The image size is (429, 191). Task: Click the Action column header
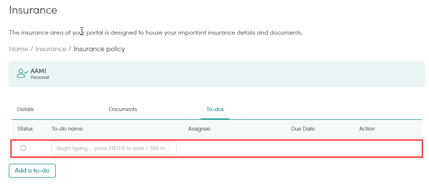[x=367, y=129]
